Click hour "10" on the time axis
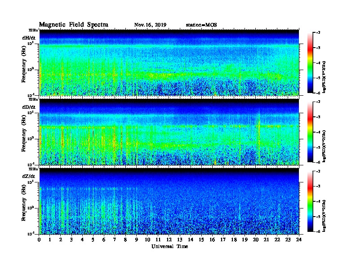356x275 pixels. 147,240
